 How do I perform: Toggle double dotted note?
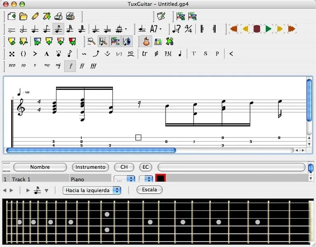108,29
